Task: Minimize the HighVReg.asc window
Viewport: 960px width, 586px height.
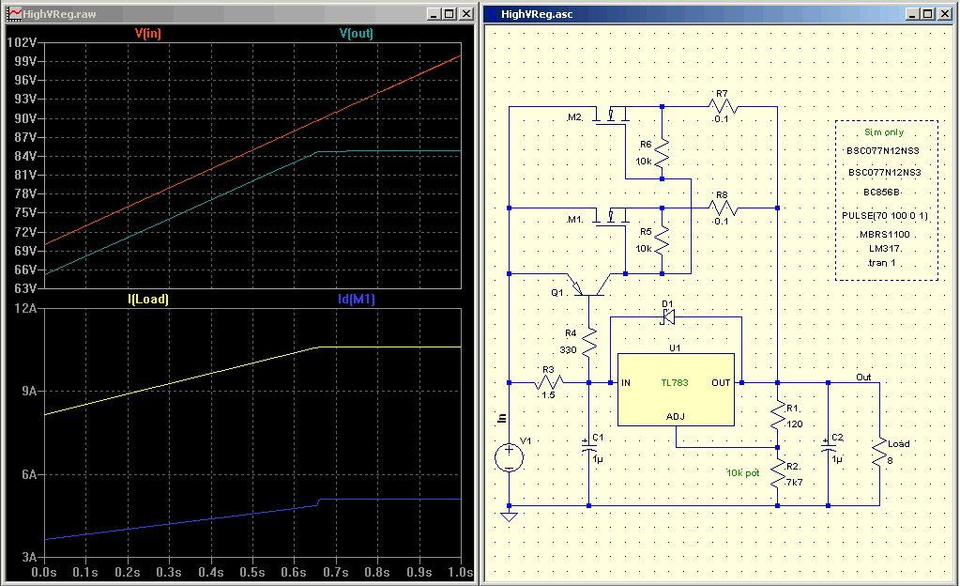Action: 913,13
